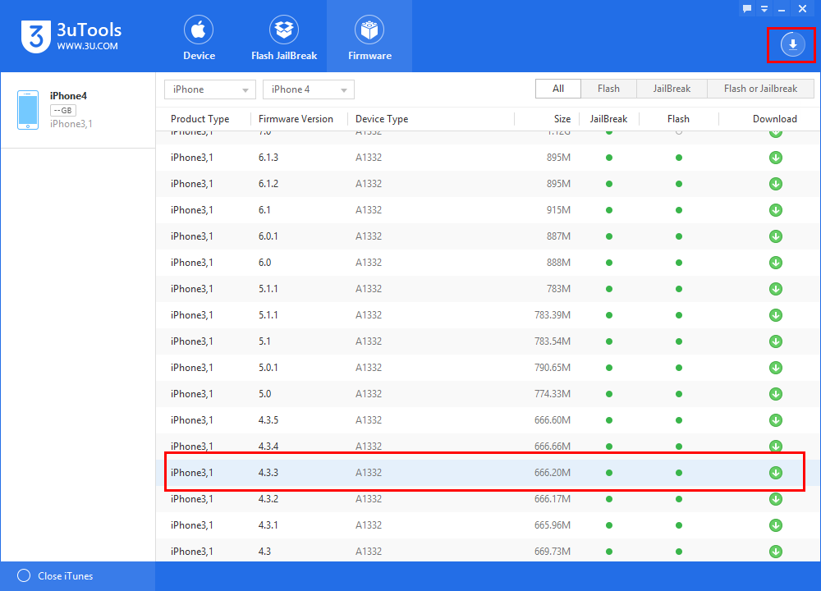821x591 pixels.
Task: Download firmware 6.1.2
Action: click(776, 184)
